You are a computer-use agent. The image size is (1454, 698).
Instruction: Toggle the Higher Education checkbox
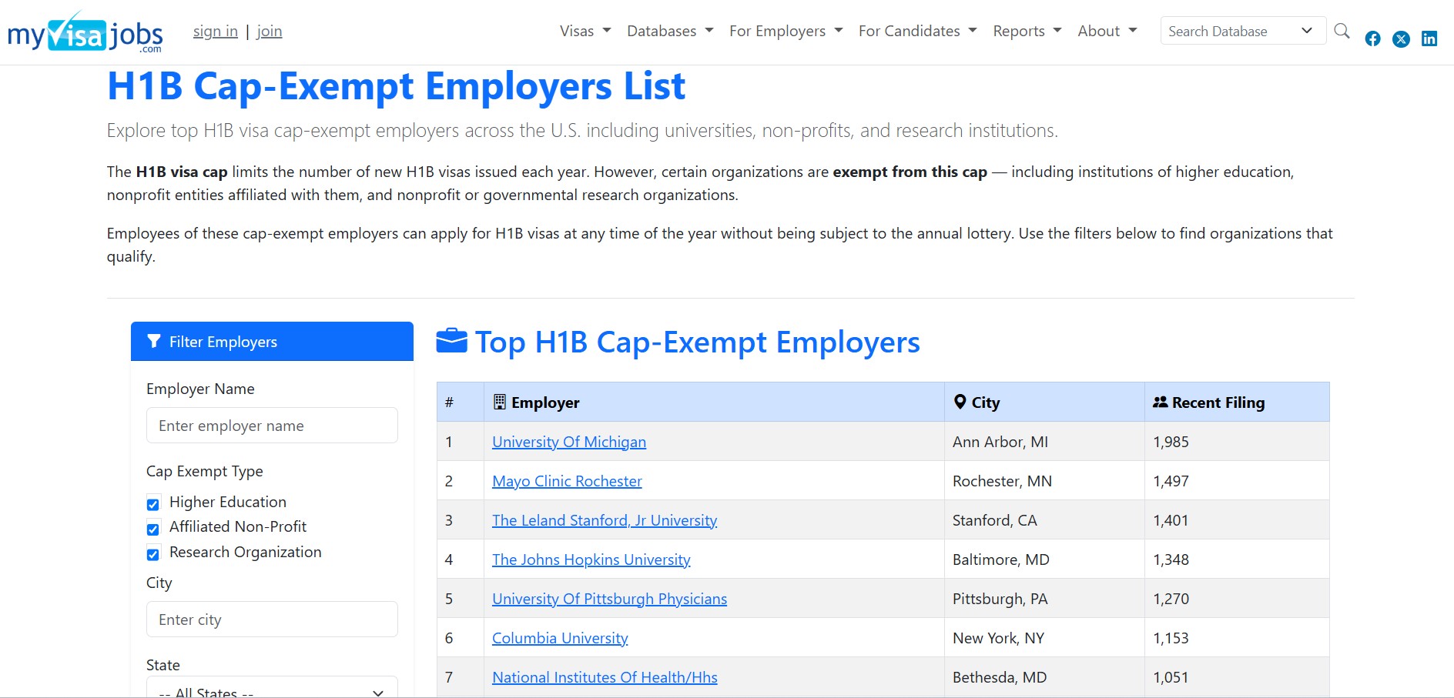[x=153, y=504]
